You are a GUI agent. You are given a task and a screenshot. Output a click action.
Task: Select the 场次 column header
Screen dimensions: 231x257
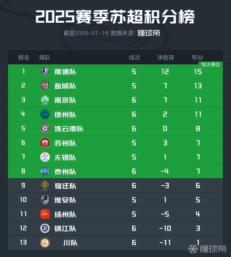(x=134, y=58)
